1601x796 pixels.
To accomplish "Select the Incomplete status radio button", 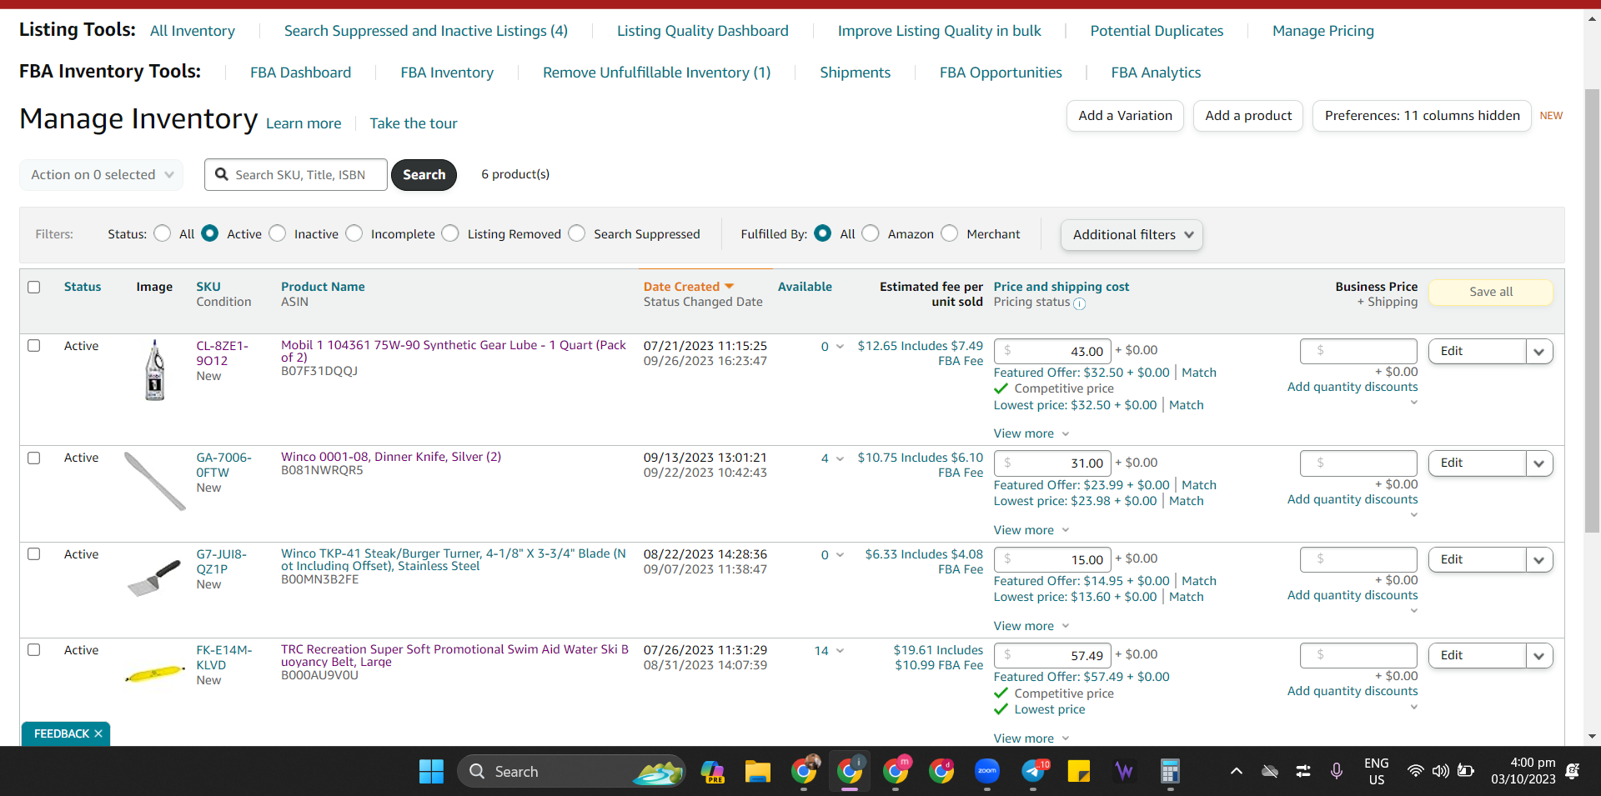I will (354, 233).
